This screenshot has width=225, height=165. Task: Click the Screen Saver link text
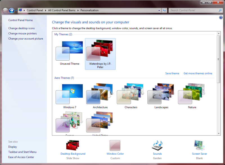pos(199,154)
